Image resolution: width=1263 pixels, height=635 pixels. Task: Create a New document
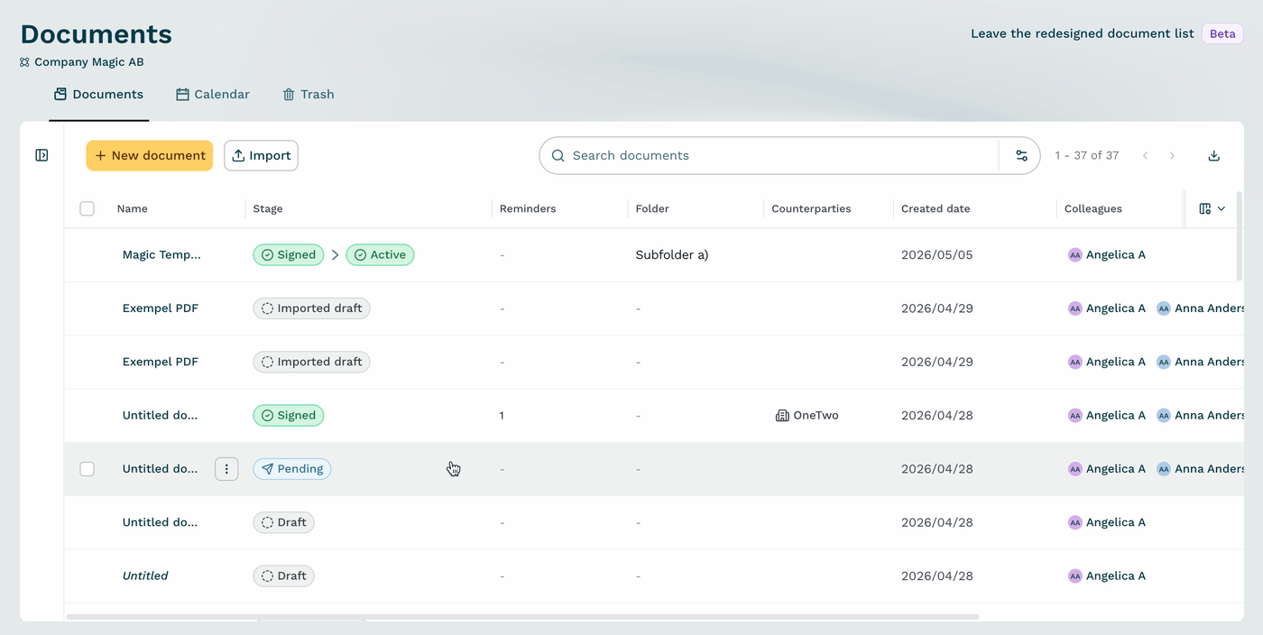pos(150,155)
